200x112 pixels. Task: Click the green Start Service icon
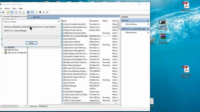[37, 12]
